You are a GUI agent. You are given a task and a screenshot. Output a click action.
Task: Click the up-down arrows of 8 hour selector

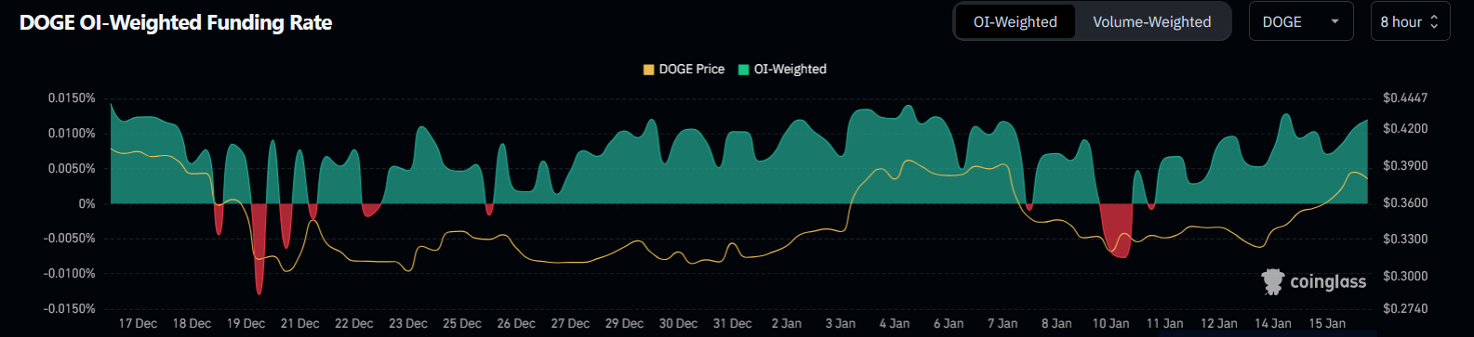[1434, 21]
